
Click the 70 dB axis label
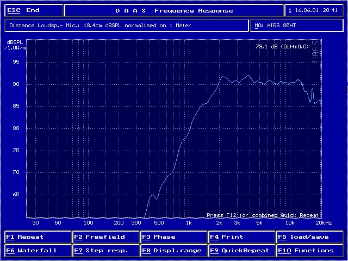point(16,172)
